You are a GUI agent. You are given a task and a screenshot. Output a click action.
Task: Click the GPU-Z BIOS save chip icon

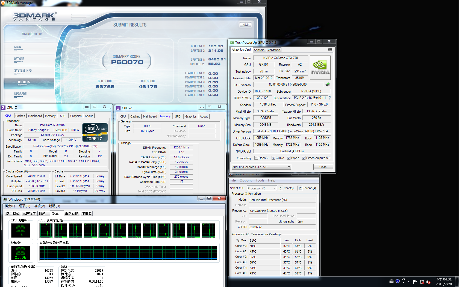point(328,84)
